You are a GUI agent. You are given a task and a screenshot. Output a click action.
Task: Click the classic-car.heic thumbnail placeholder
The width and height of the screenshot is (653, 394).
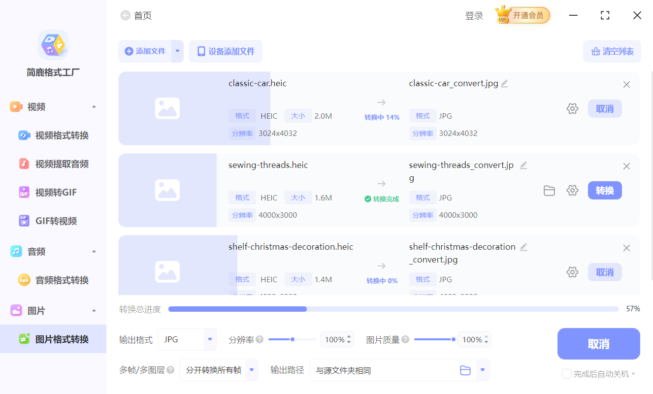pos(167,108)
